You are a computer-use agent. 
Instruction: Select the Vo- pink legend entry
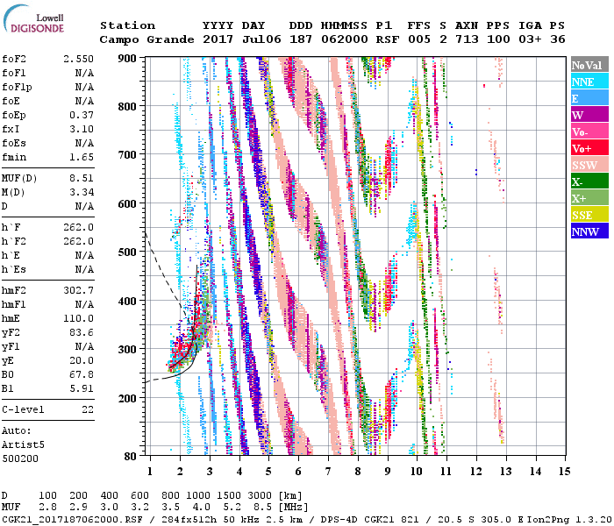[x=588, y=131]
